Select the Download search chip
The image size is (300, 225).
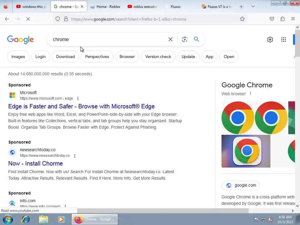[65, 57]
